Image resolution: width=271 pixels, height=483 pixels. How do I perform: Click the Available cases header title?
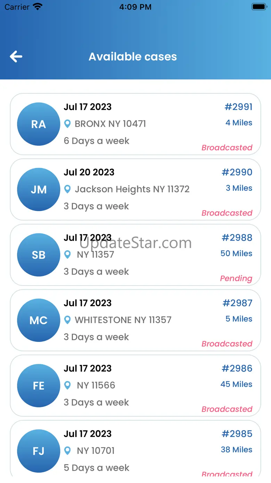(133, 56)
